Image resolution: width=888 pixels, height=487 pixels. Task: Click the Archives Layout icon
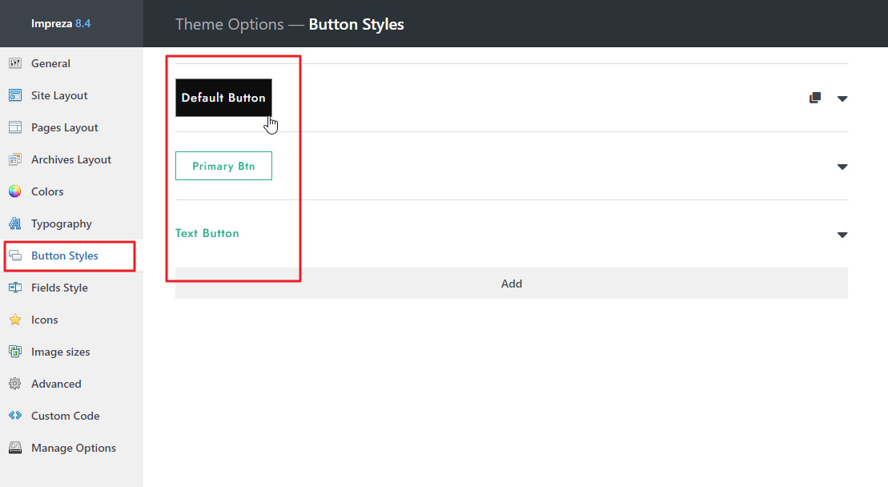15,159
